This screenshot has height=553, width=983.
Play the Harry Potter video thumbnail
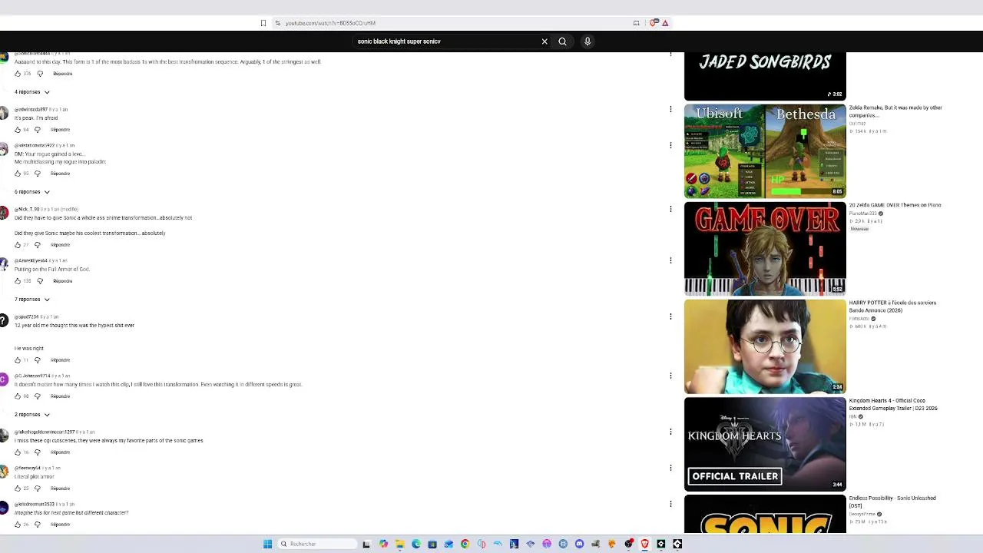765,346
